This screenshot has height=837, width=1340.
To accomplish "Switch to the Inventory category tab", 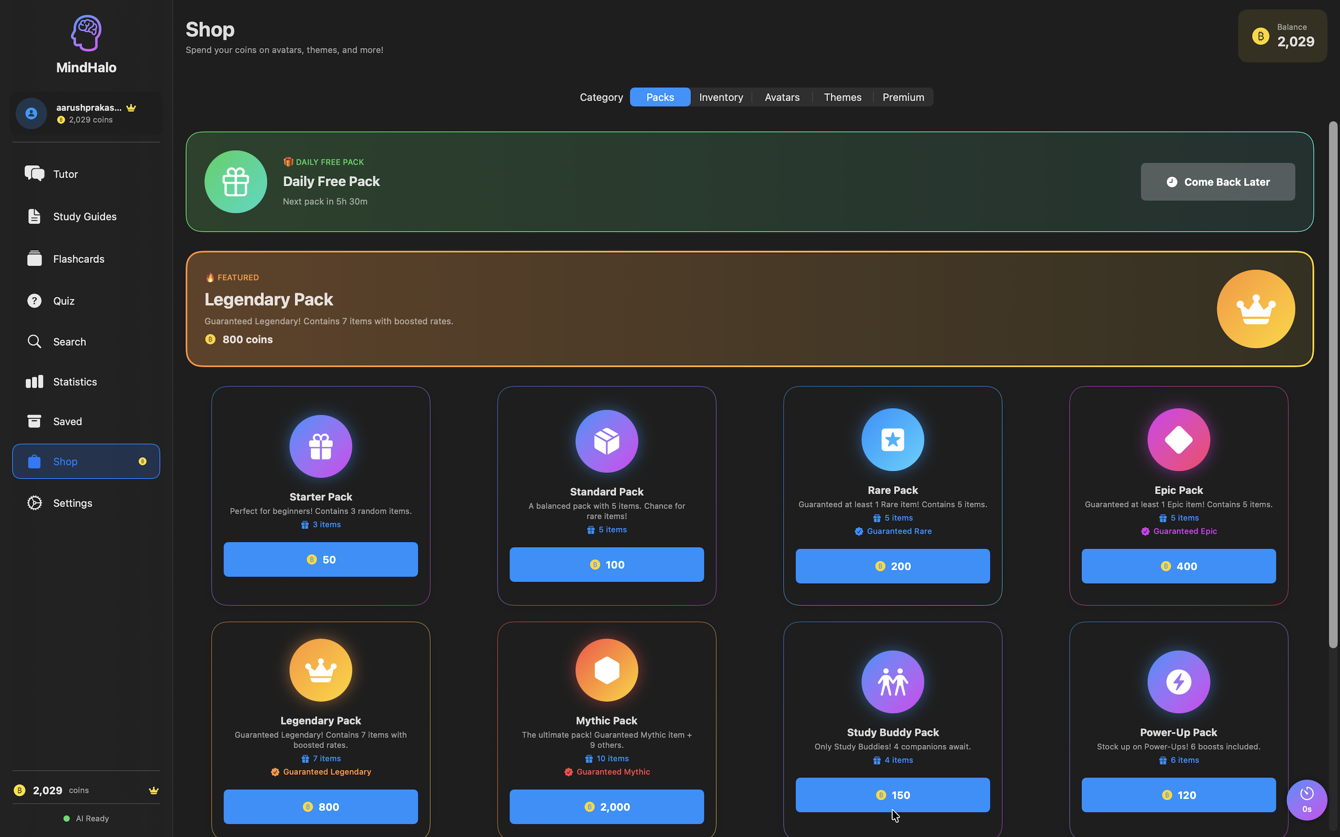I will click(720, 97).
